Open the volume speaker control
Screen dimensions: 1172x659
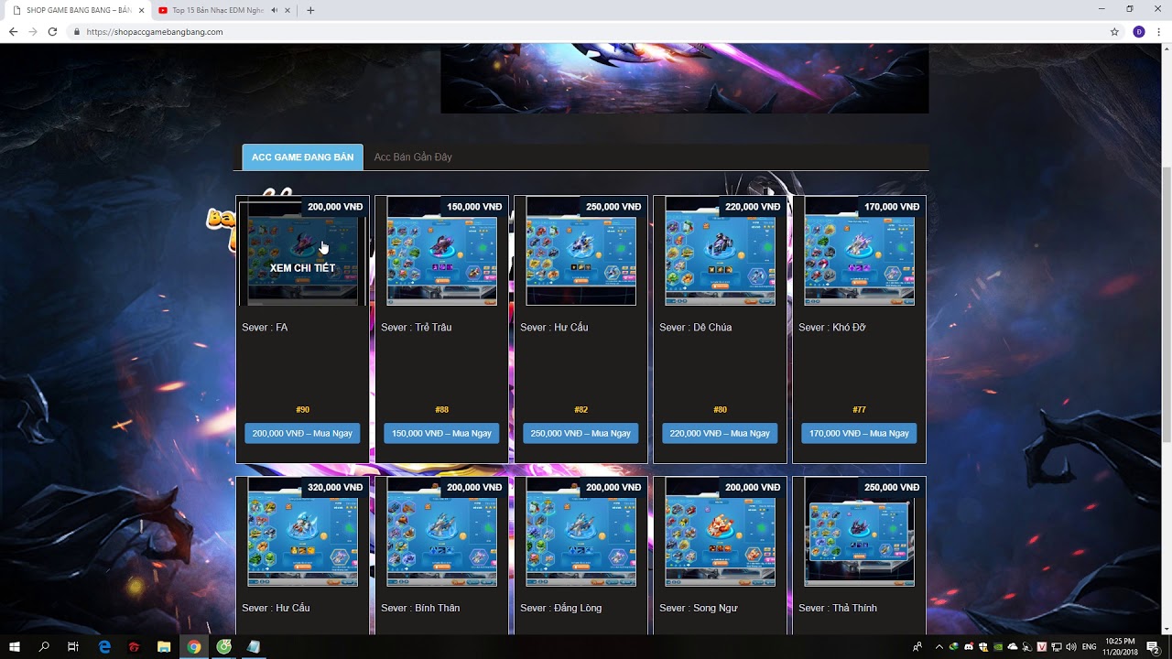tap(1071, 647)
